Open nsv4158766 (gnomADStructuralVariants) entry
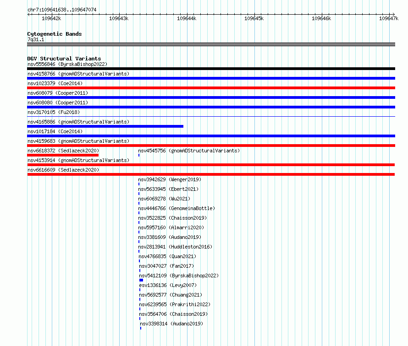 [x=78, y=74]
